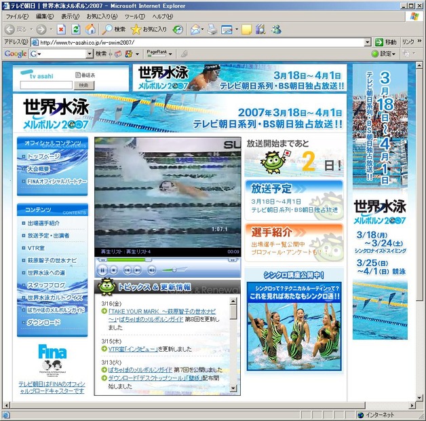
Task: Open the 番組表 program guide link
Action: [85, 75]
